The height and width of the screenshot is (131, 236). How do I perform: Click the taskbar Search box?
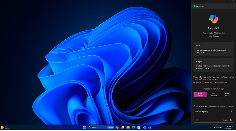pos(101,127)
